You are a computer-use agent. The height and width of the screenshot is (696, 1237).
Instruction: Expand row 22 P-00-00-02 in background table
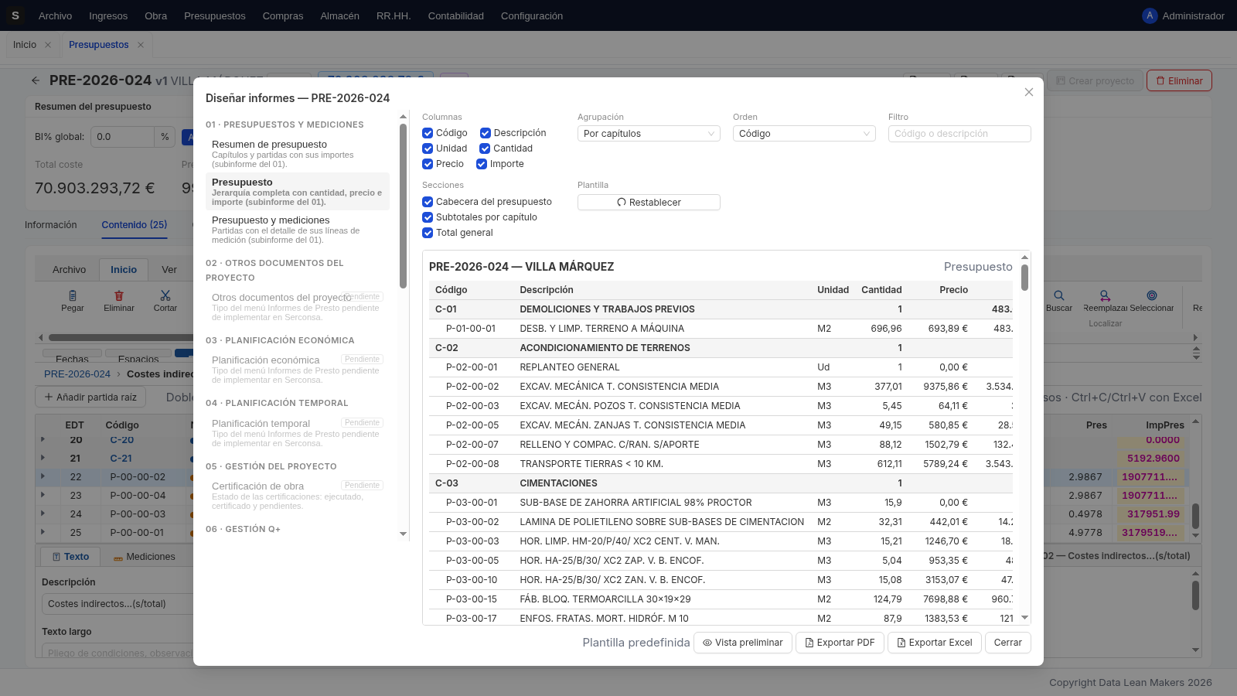point(43,476)
